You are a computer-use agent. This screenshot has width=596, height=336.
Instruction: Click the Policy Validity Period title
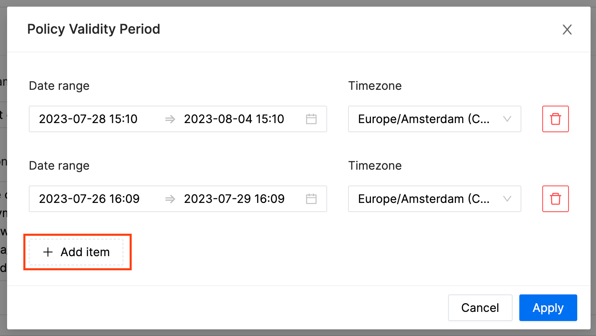(94, 29)
